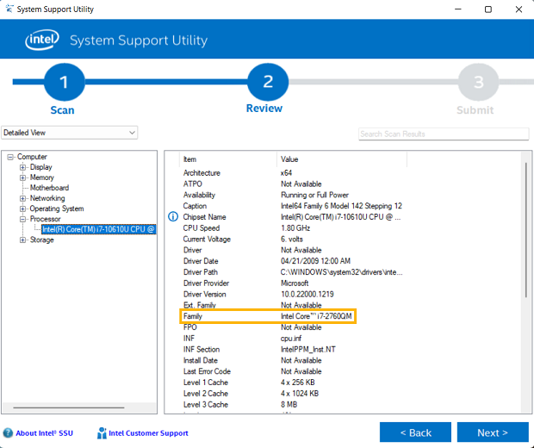Select the Networking tree label
The width and height of the screenshot is (534, 448).
tap(47, 198)
